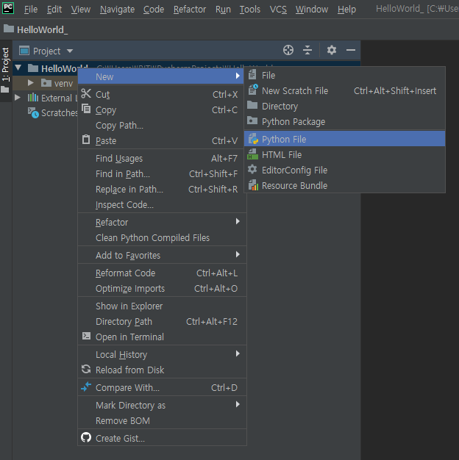This screenshot has height=460, width=459.
Task: Click the venv folder icon
Action: point(46,83)
